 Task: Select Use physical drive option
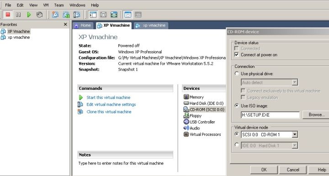click(237, 73)
